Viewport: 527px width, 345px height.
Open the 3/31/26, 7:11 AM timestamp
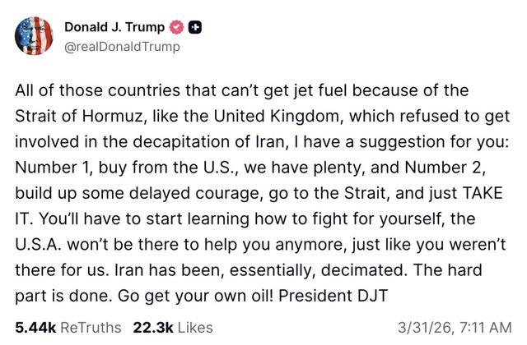point(455,327)
